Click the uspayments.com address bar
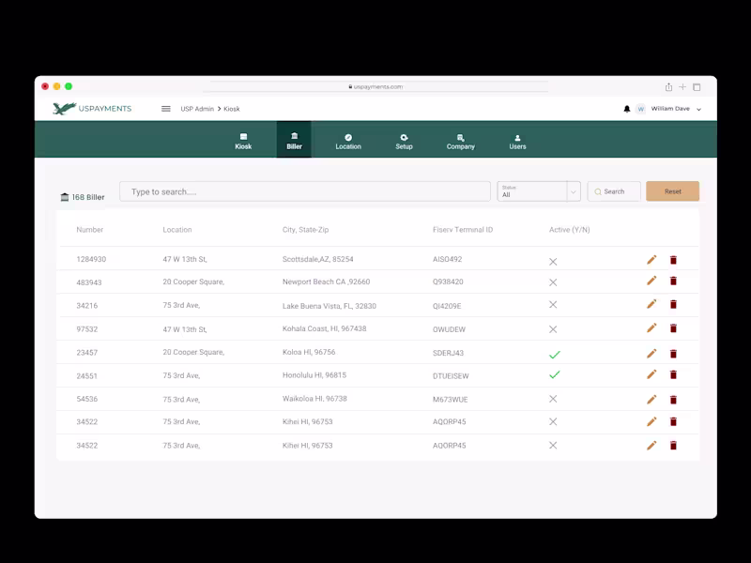The height and width of the screenshot is (563, 751). click(x=378, y=86)
